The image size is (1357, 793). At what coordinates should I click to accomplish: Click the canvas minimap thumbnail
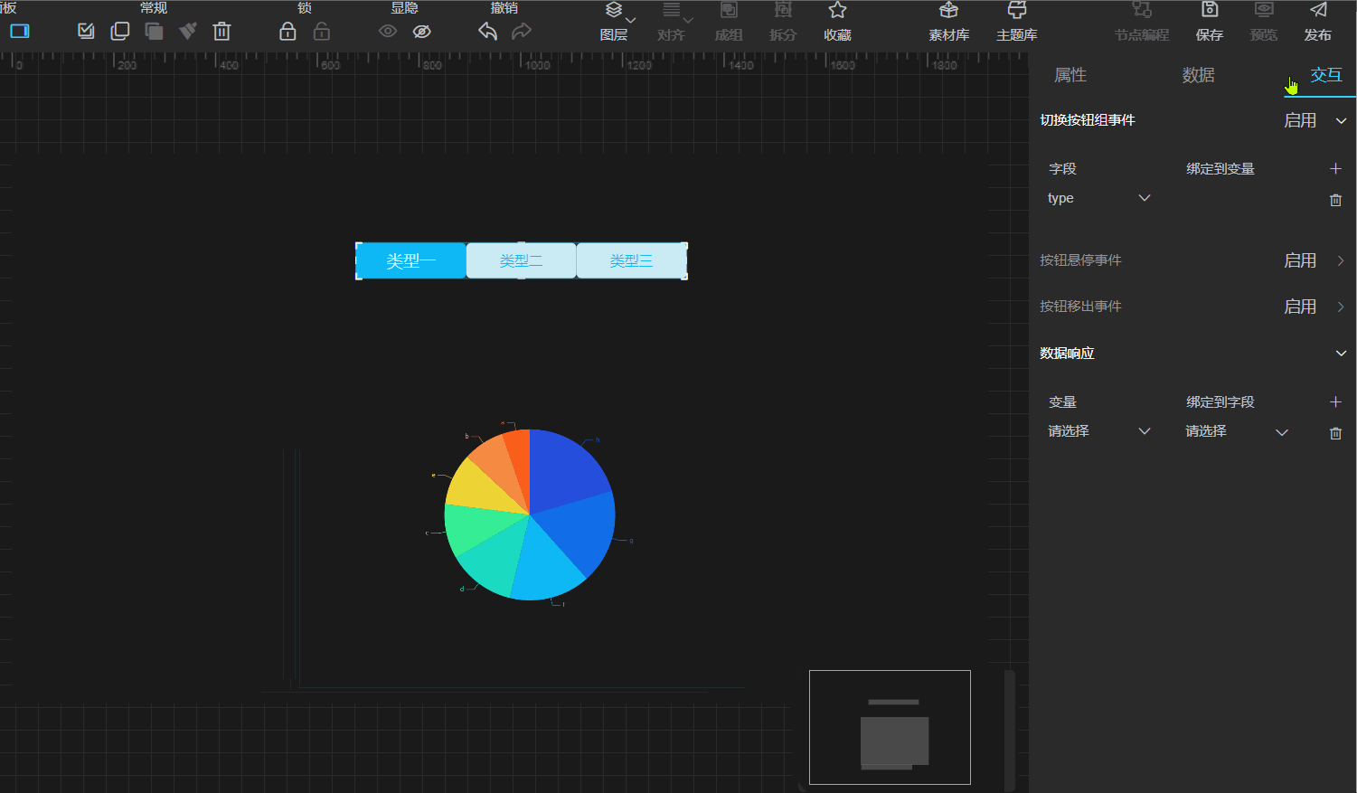click(890, 727)
